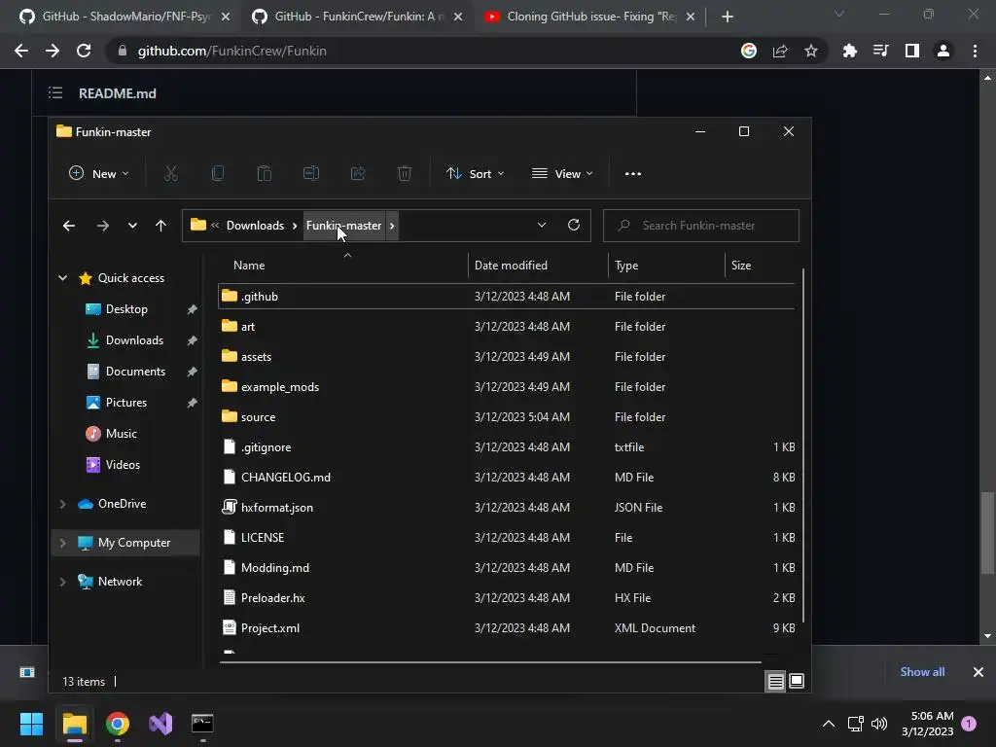
Task: Go back in File Explorer
Action: tap(69, 226)
